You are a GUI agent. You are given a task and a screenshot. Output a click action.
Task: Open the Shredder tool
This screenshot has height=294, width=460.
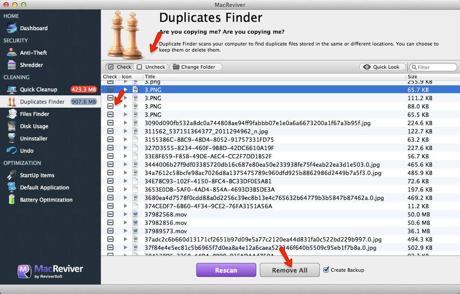point(12,65)
